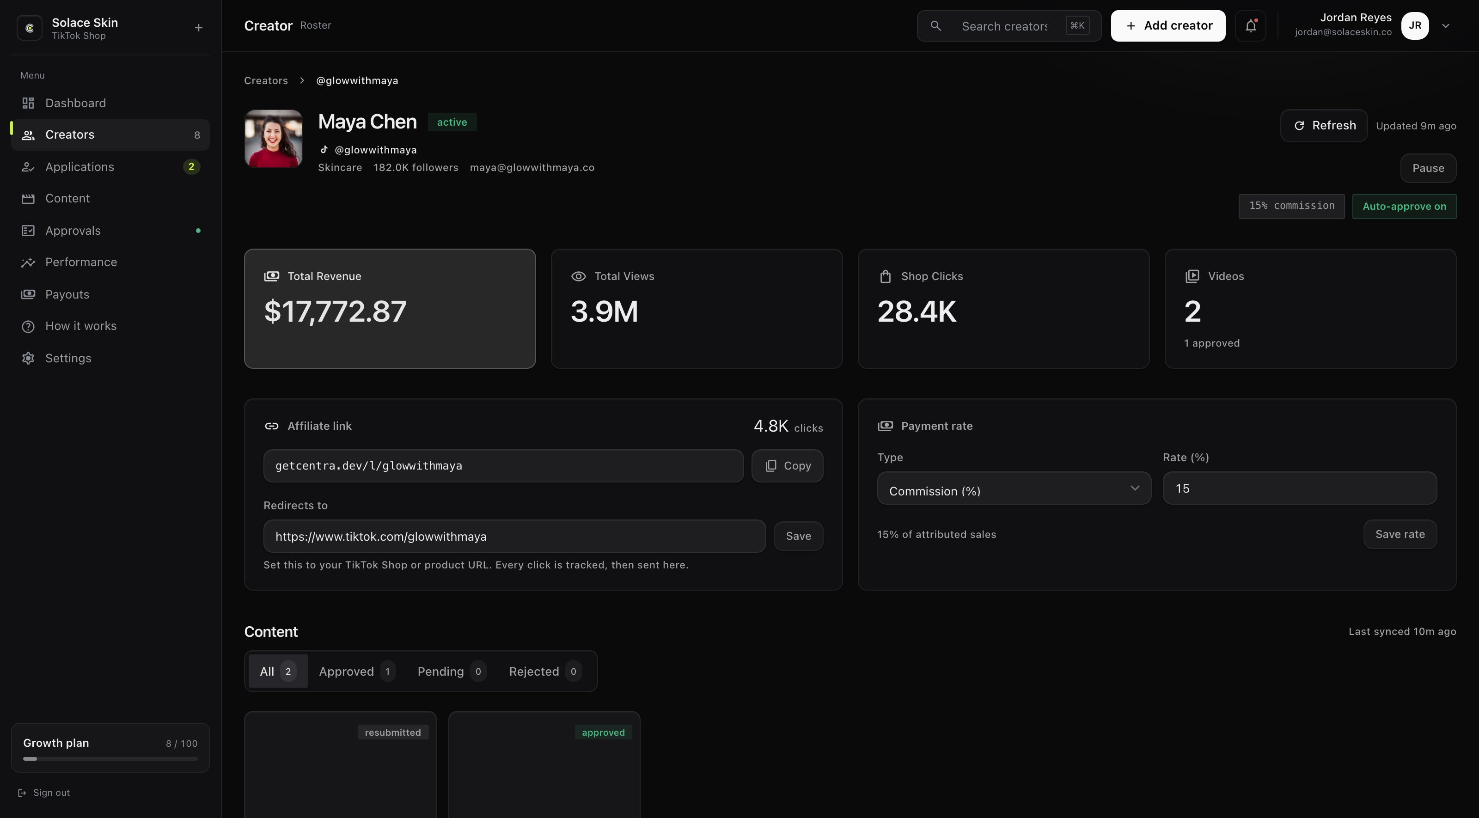Save the redirect URL
This screenshot has width=1479, height=818.
click(x=798, y=536)
